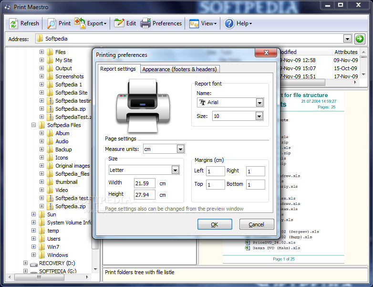Click the RECOVERY (D:) drive icon
The height and width of the screenshot is (287, 373).
click(x=34, y=264)
